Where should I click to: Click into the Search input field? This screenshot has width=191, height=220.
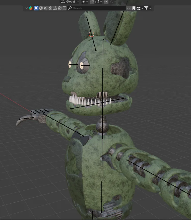tap(97, 8)
